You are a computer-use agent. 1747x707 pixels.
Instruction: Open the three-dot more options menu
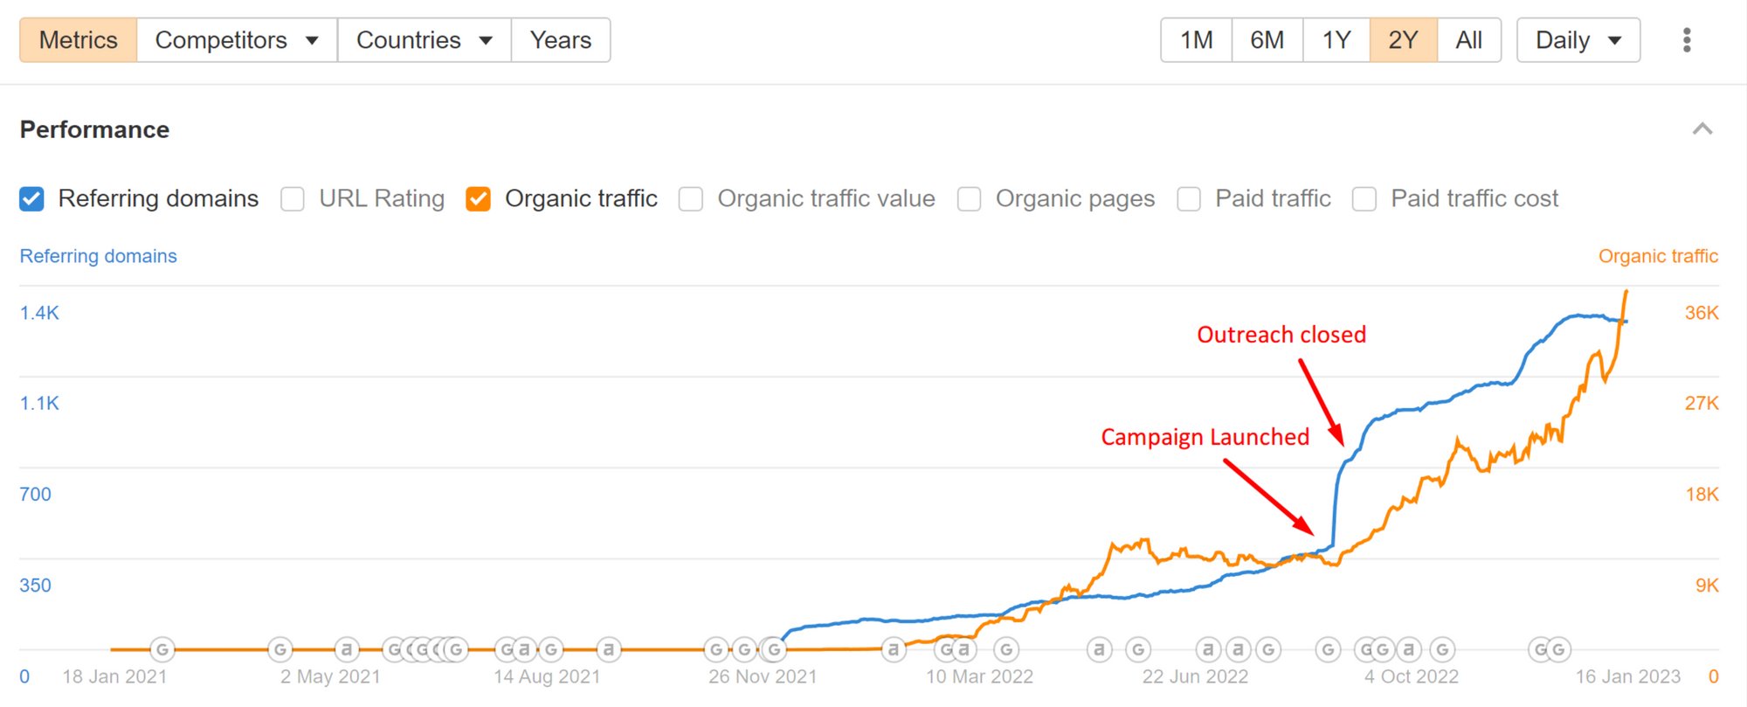tap(1687, 40)
